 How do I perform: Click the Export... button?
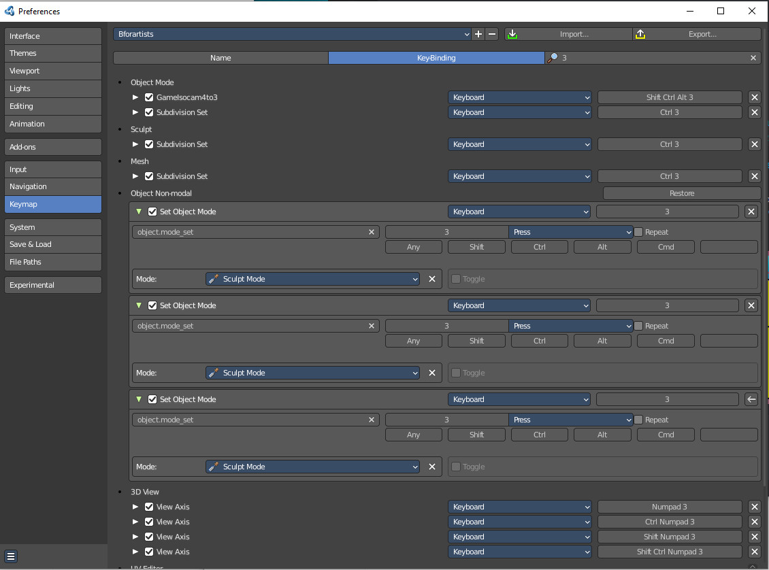click(x=696, y=34)
